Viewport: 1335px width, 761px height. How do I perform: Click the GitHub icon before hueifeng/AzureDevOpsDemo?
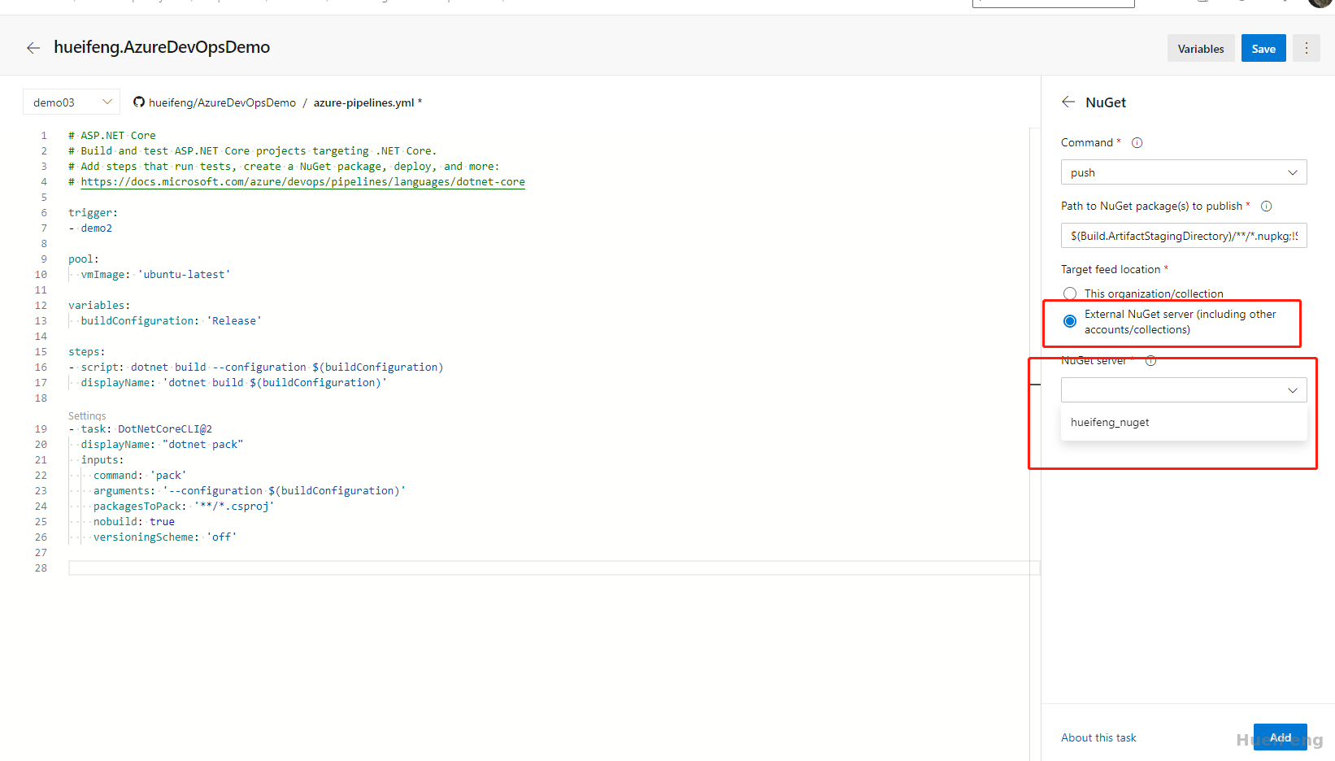click(x=139, y=102)
